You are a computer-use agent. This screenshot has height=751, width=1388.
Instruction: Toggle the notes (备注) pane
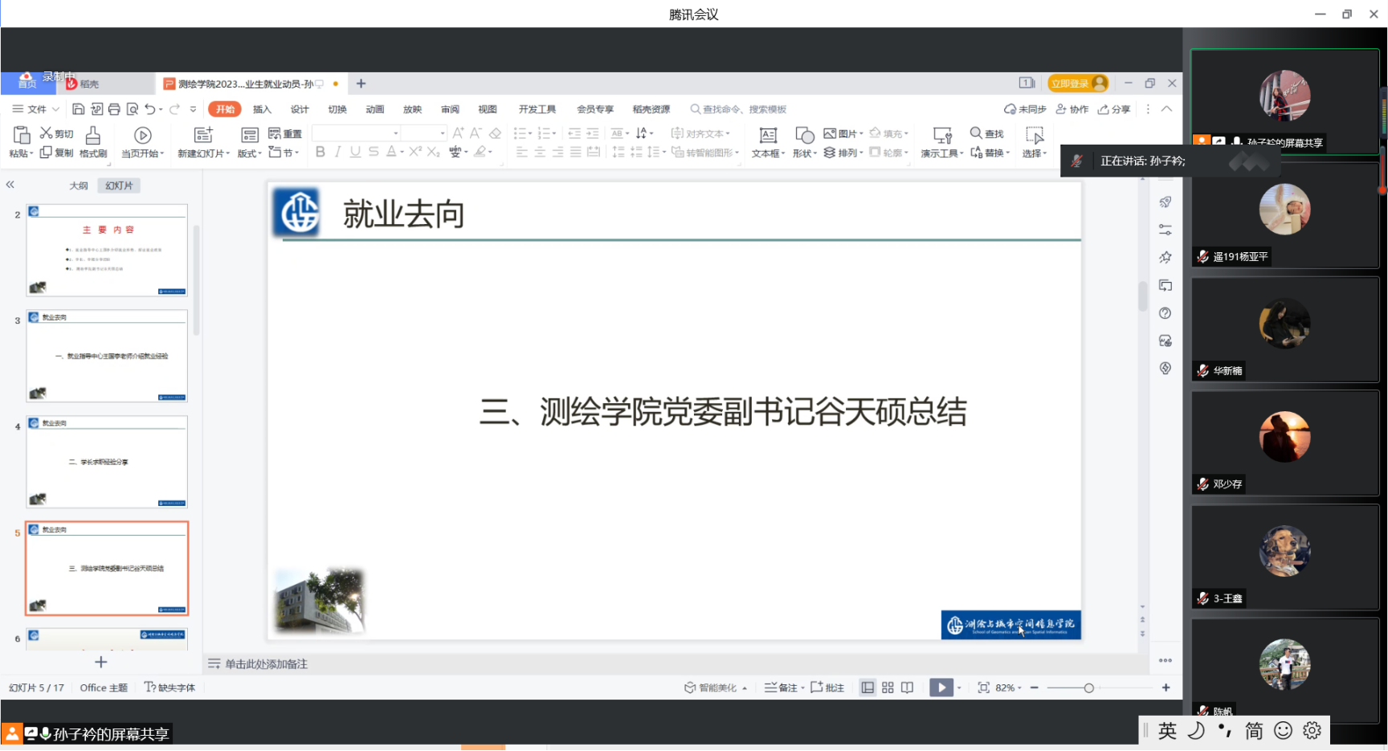pos(781,688)
